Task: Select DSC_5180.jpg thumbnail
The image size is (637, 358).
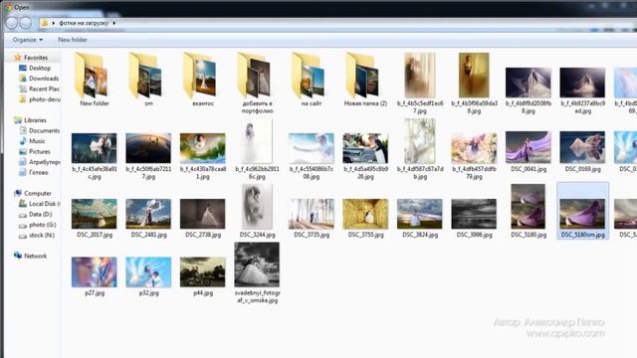Action: [x=529, y=207]
